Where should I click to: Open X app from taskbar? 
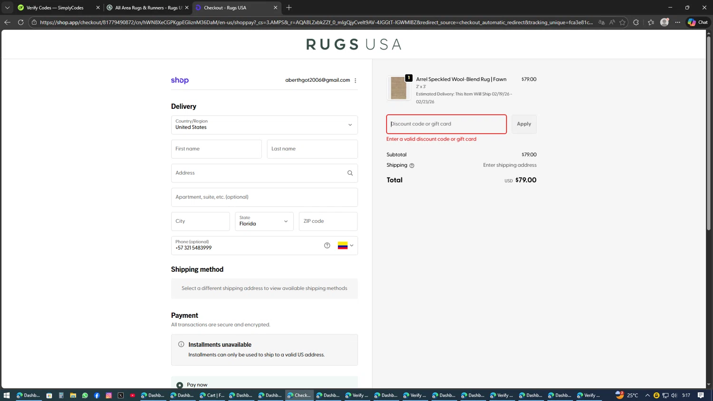coord(120,395)
